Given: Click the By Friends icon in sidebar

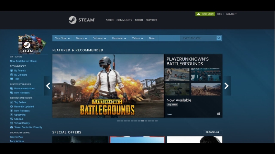Looking at the screenshot, I should [x=12, y=70].
